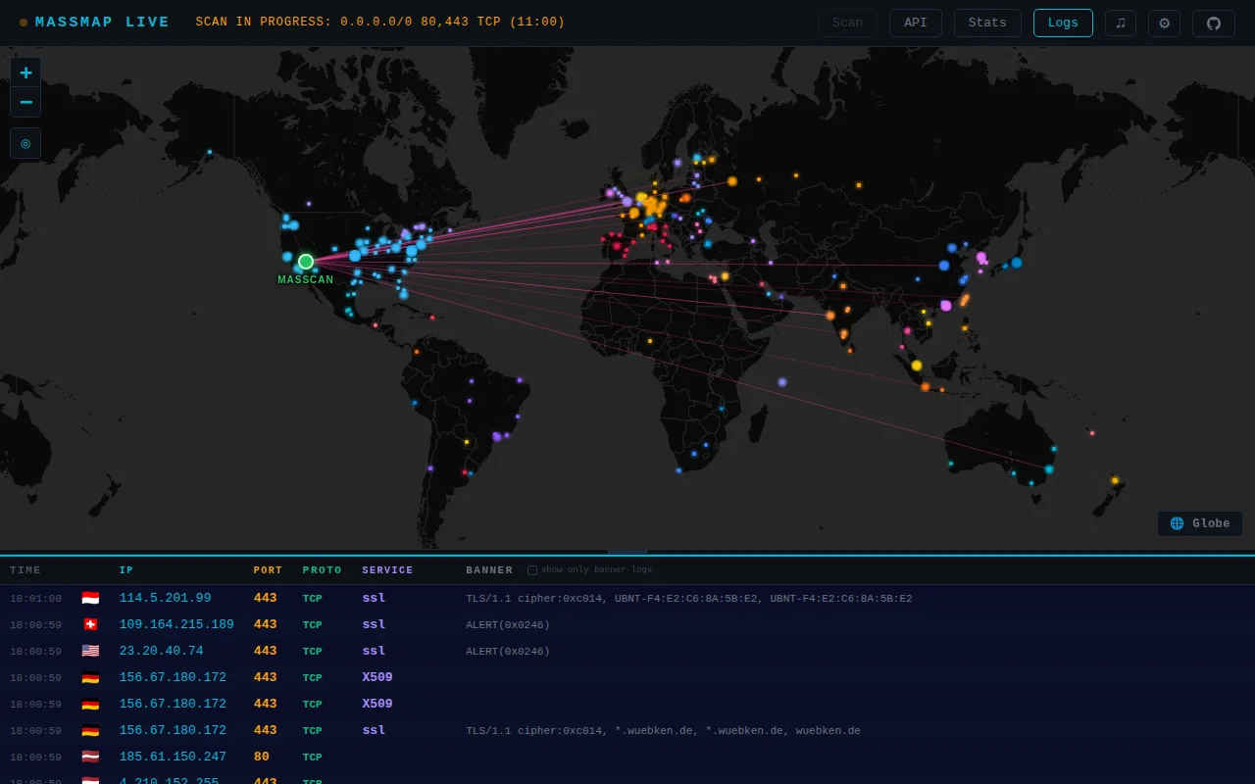Click the MASSCAN label on the map
Viewport: 1255px width, 784px height.
pyautogui.click(x=306, y=280)
